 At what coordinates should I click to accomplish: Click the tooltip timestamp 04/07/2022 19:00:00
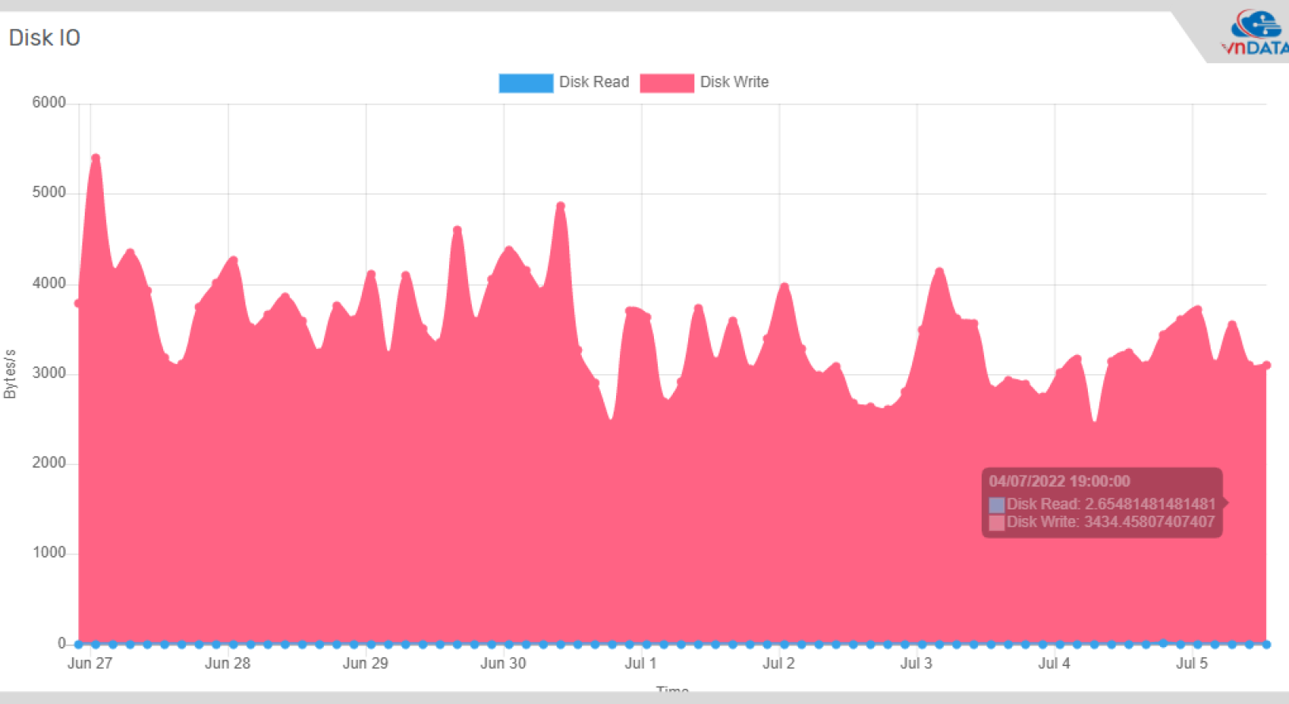coord(1059,482)
